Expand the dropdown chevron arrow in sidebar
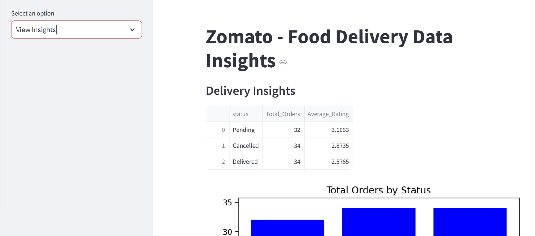Screen dimensions: 535x236 pos(132,30)
